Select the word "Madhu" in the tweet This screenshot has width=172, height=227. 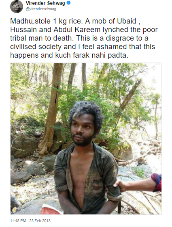21,21
